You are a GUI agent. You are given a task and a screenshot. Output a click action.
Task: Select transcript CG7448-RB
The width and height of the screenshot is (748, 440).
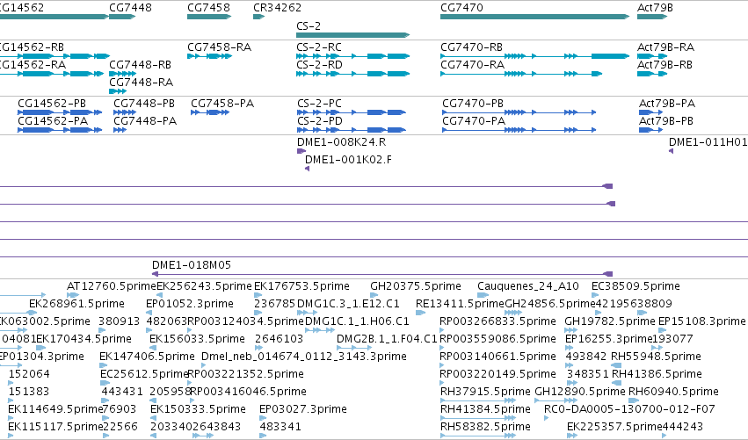coord(122,74)
